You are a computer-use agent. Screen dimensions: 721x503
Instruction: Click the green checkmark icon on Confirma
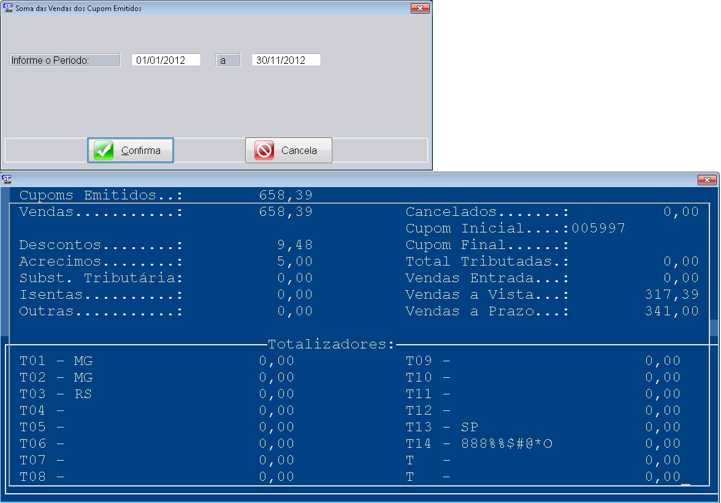[x=104, y=150]
